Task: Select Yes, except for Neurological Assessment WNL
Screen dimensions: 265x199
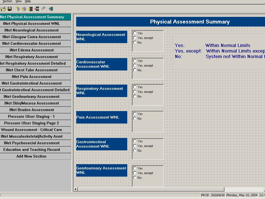Action: pos(135,38)
